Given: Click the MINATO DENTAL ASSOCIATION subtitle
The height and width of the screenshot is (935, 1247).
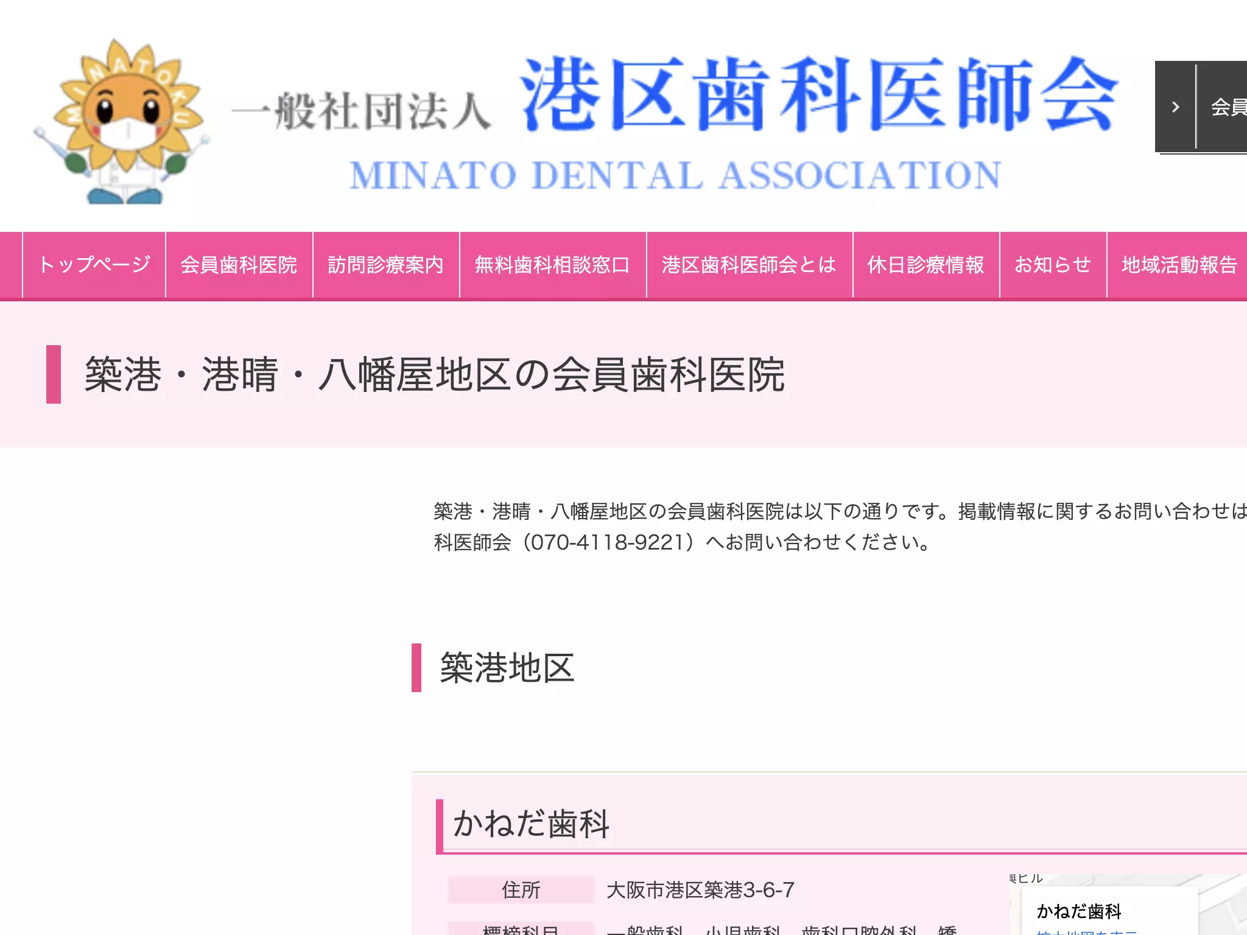Looking at the screenshot, I should [x=675, y=175].
